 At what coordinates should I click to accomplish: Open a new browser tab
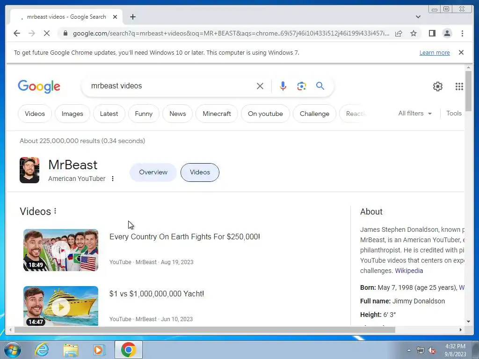tap(132, 17)
